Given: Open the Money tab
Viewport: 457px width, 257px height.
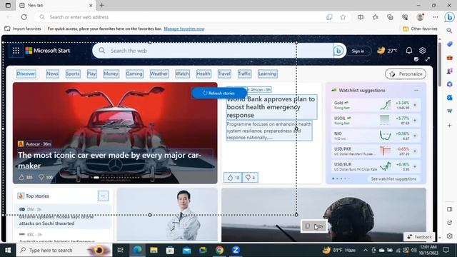Looking at the screenshot, I should click(111, 74).
